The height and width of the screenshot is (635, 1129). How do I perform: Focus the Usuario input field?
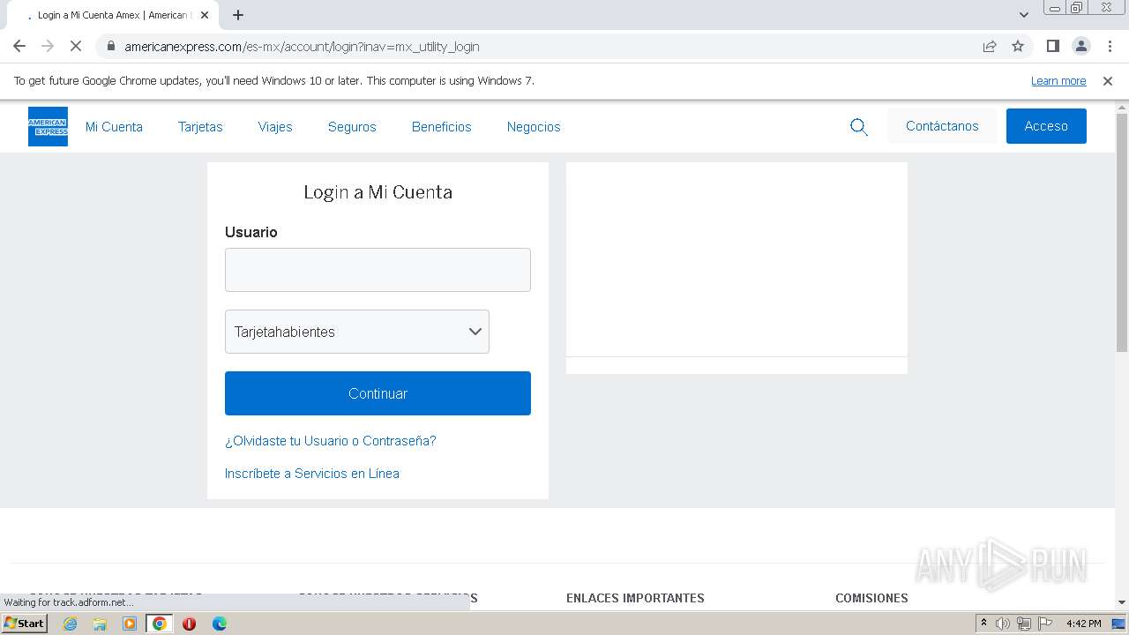[378, 270]
